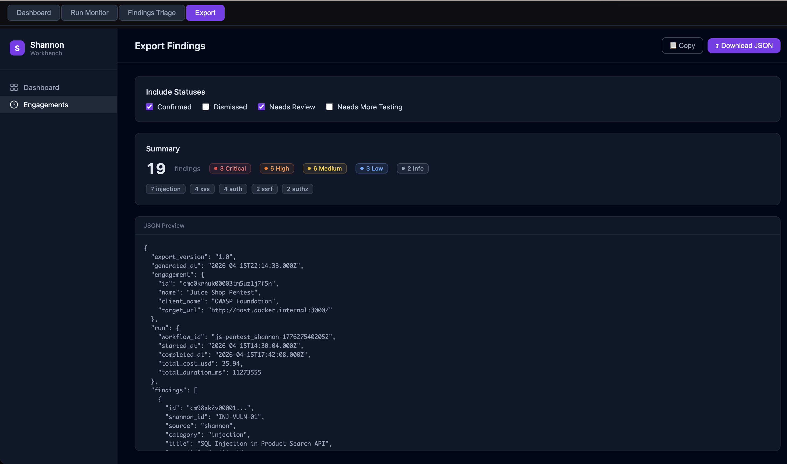Click the Copy button
This screenshot has width=787, height=464.
[682, 46]
